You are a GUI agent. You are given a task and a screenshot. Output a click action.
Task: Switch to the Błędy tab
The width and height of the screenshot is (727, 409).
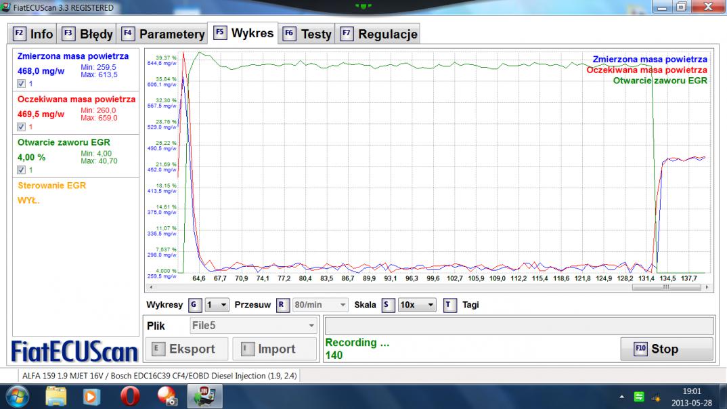87,34
